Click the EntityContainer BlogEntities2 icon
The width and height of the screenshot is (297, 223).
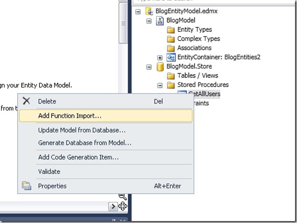171,57
